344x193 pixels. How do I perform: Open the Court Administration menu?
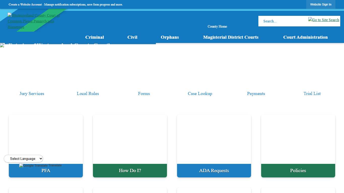pyautogui.click(x=305, y=37)
